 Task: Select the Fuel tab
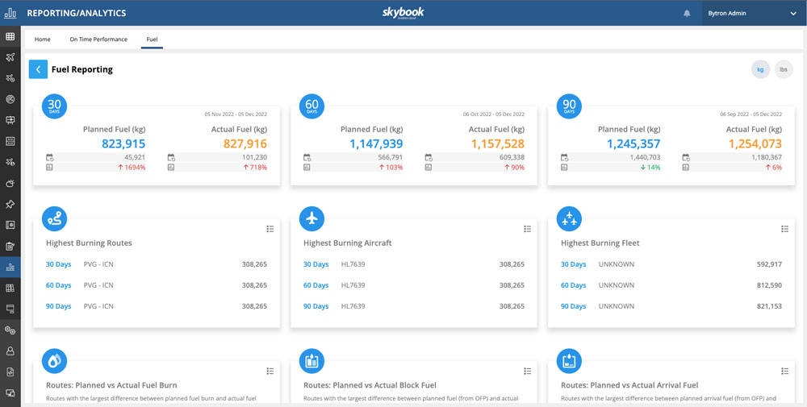pos(152,39)
